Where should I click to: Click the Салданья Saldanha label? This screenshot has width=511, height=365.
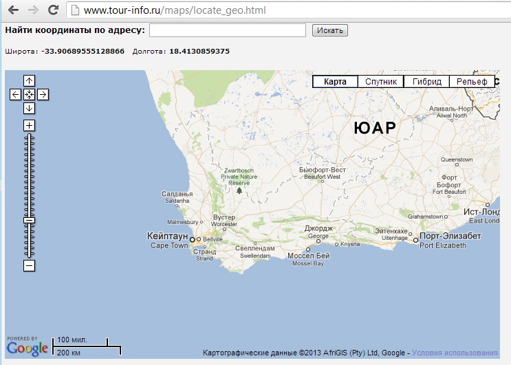177,197
